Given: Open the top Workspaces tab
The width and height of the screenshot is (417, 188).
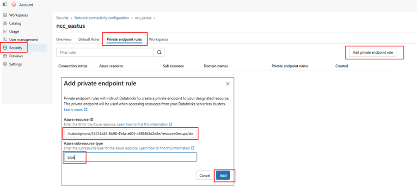Looking at the screenshot, I should click(159, 39).
